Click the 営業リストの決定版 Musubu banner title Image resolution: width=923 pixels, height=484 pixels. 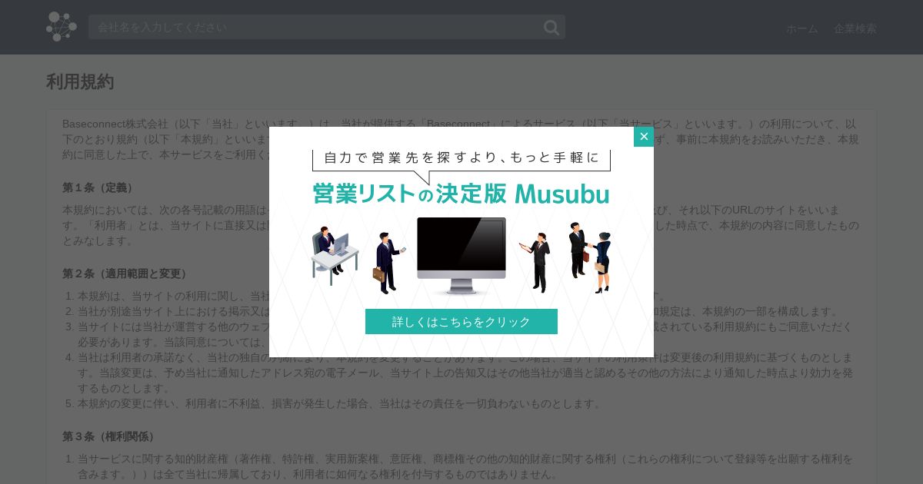click(461, 194)
